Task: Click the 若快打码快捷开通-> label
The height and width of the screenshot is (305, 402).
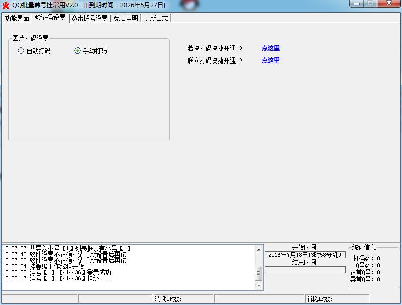Action: [x=215, y=48]
